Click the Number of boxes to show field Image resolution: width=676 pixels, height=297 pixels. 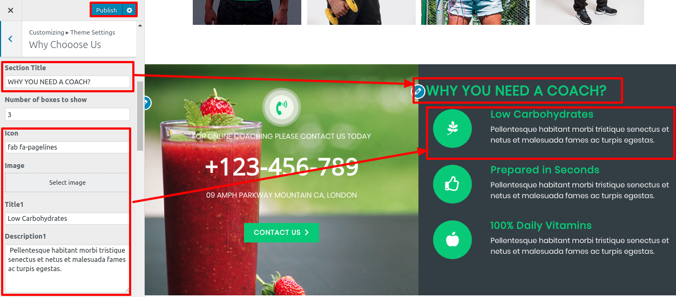pos(67,114)
